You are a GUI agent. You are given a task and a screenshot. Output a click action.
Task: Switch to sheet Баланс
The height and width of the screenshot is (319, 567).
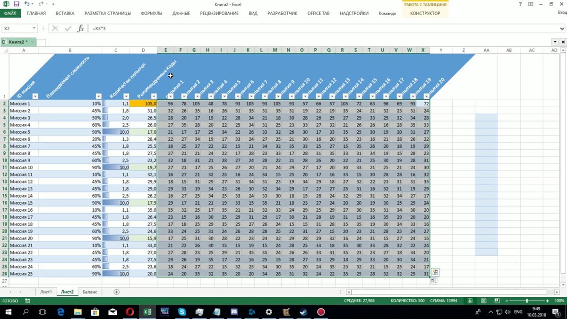(x=89, y=292)
